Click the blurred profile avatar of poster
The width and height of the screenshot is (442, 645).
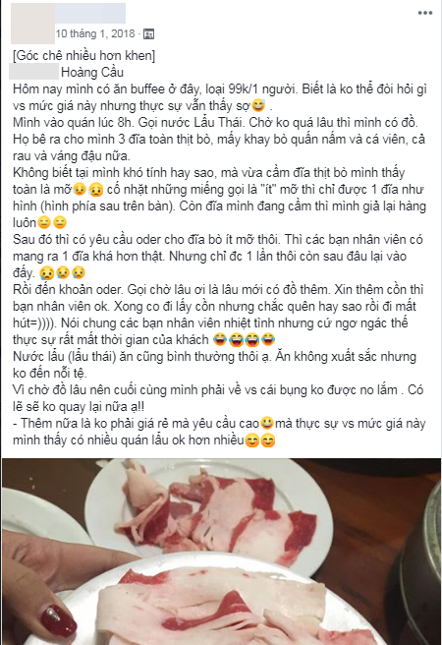click(x=32, y=23)
